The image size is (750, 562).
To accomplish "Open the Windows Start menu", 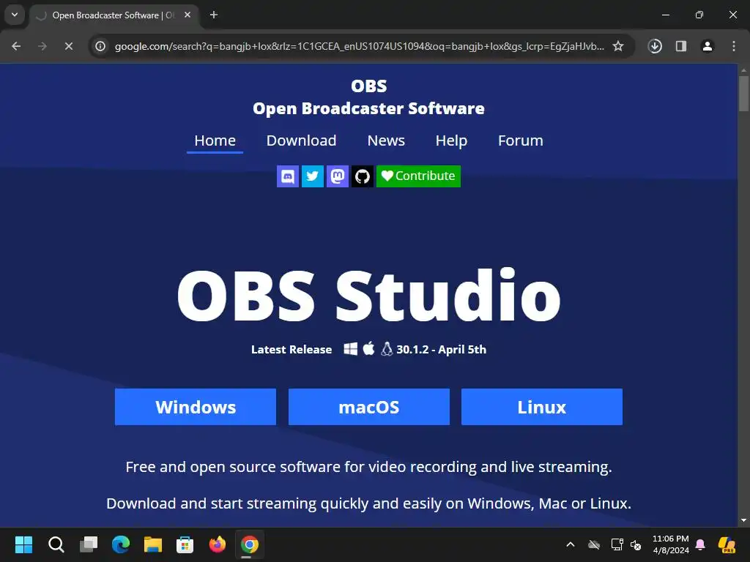I will click(24, 544).
